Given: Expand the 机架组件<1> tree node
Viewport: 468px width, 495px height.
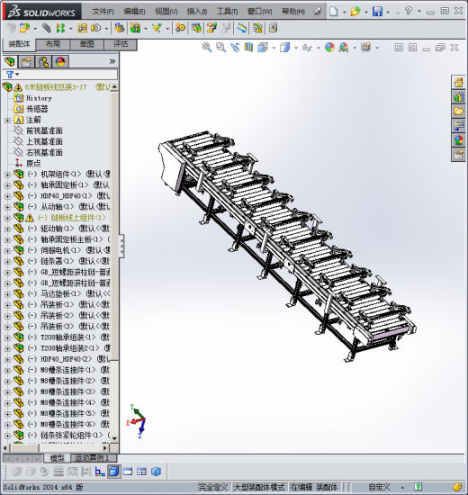Looking at the screenshot, I should click(x=7, y=175).
